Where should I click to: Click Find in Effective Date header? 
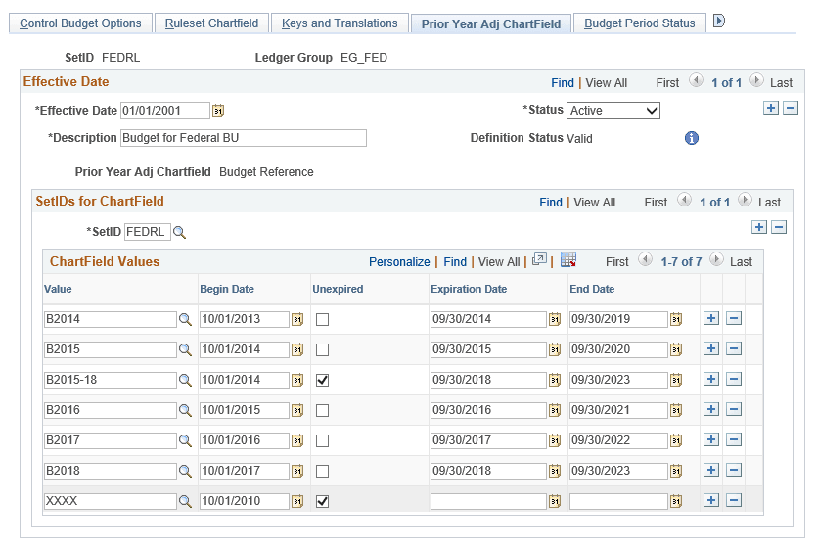point(563,83)
